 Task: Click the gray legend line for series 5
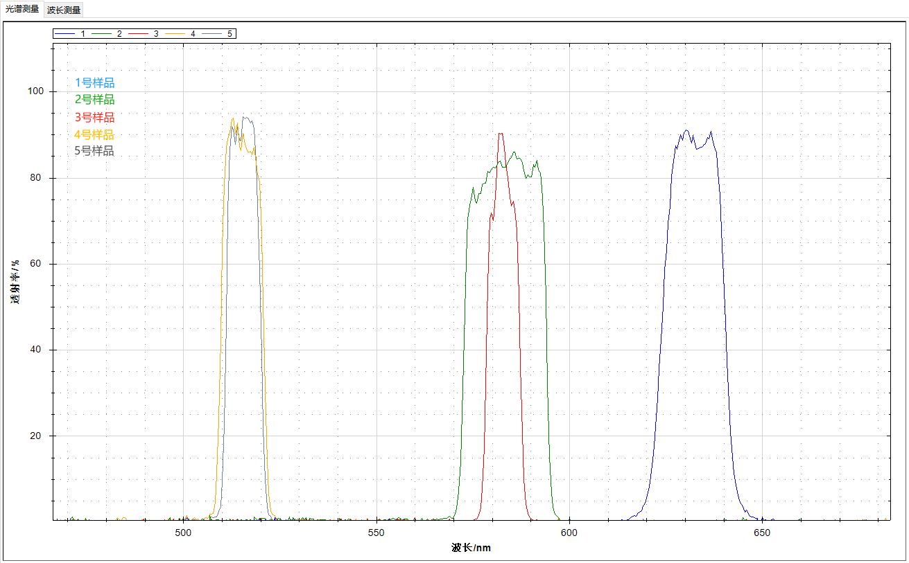212,33
